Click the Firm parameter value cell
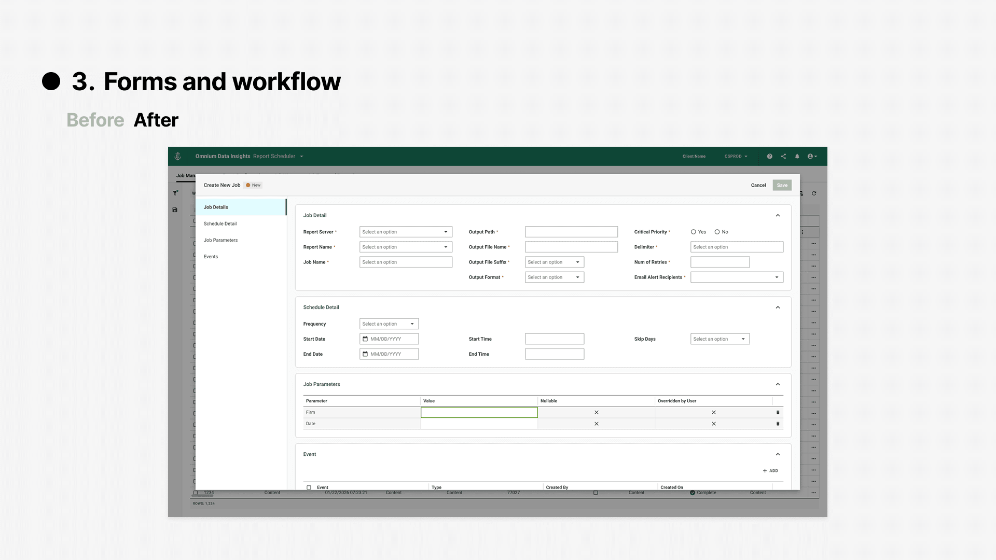This screenshot has height=560, width=996. [479, 413]
